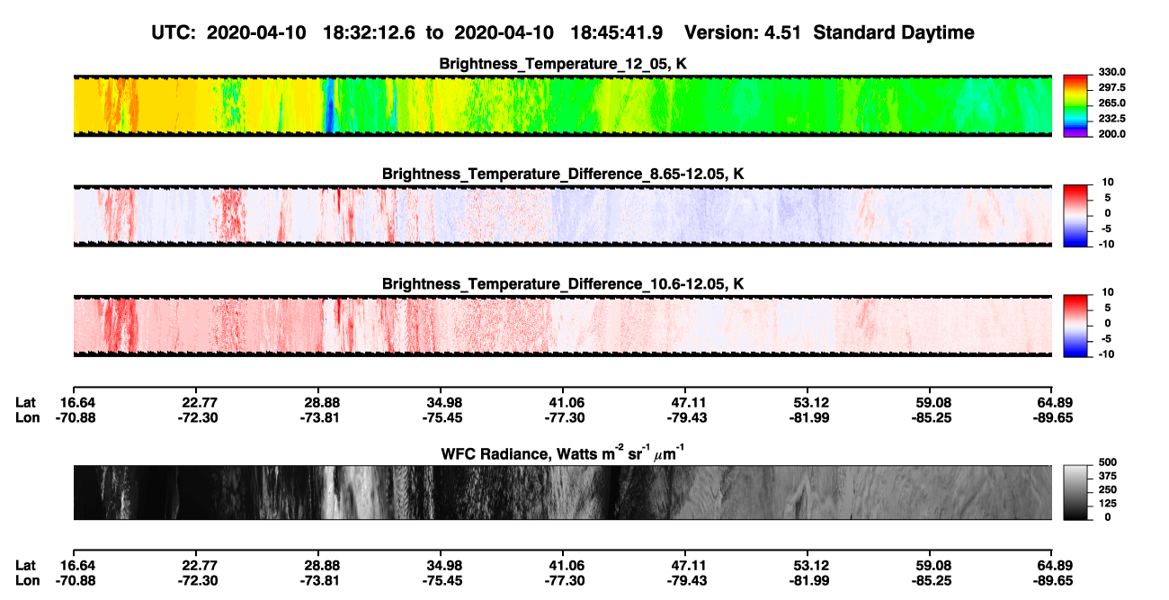Click the 232.5 colorbar label
Image resolution: width=1169 pixels, height=600 pixels.
(1111, 118)
